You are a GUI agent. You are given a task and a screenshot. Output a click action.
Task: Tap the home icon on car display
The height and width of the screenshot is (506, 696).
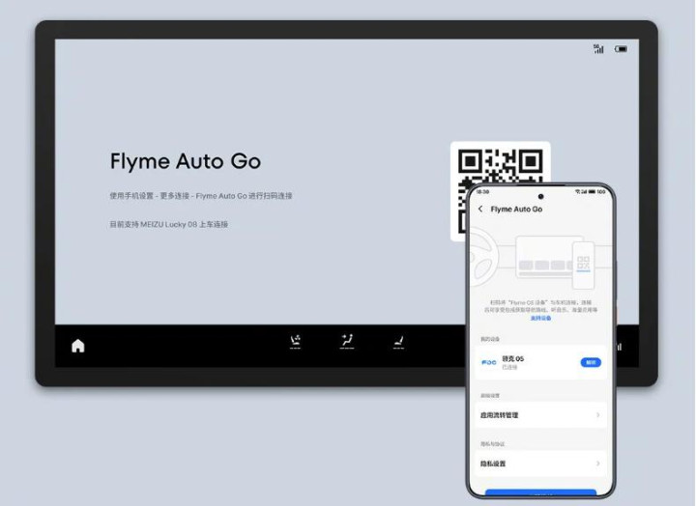(x=78, y=346)
